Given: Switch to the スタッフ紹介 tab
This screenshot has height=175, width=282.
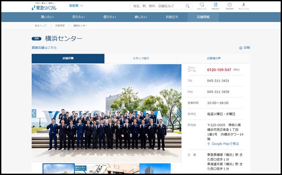Looking at the screenshot, I should click(141, 58).
